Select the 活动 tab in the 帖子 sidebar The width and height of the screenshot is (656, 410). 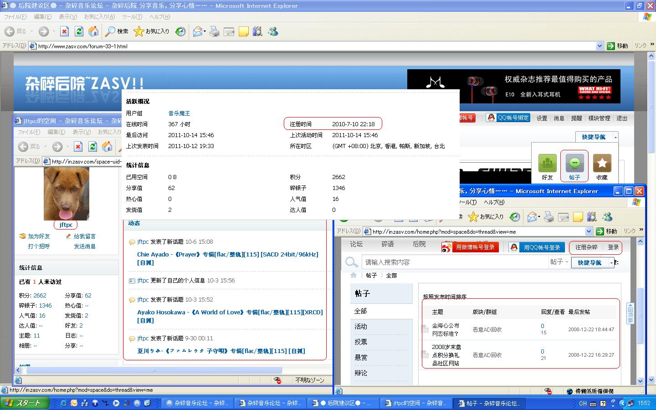pyautogui.click(x=361, y=327)
